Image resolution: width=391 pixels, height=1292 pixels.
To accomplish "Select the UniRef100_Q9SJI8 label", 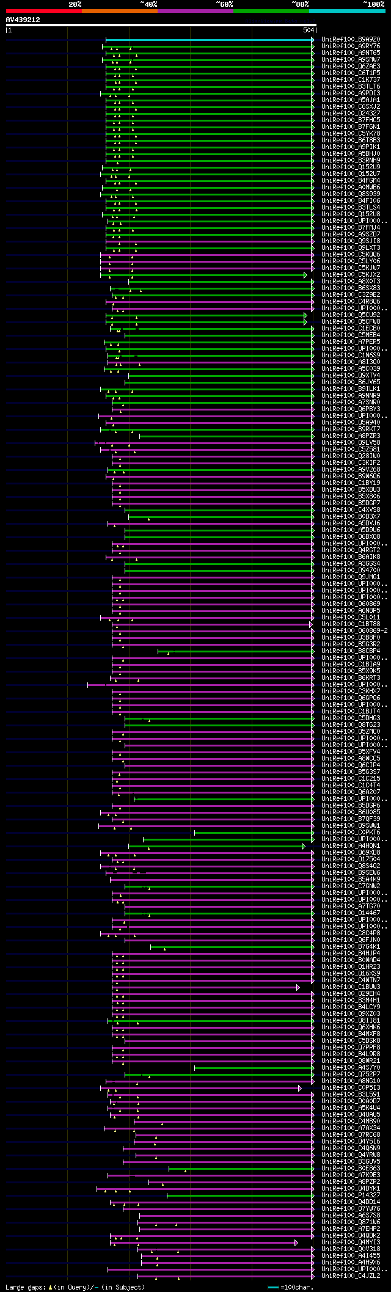I will (x=351, y=241).
